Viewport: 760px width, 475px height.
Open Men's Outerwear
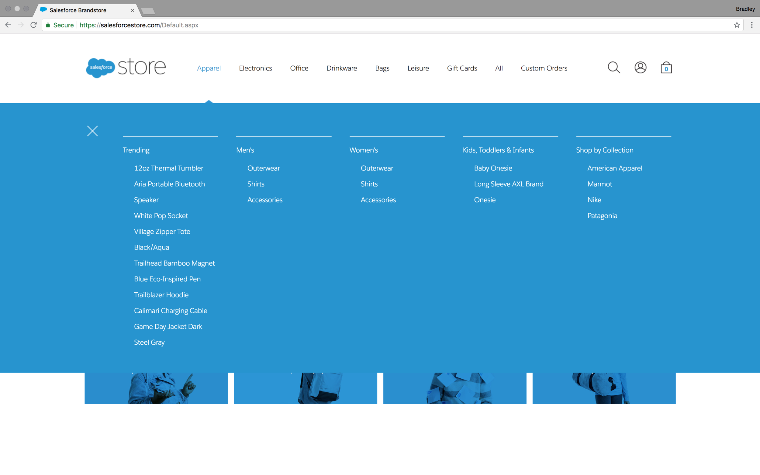264,168
